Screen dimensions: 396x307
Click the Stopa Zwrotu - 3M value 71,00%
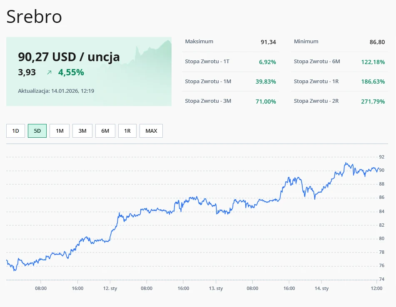(266, 101)
